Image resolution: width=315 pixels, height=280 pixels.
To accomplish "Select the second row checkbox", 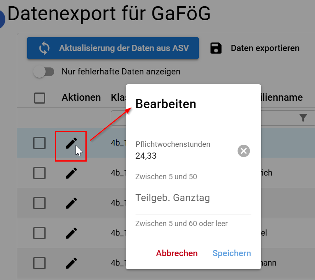I will pos(39,173).
